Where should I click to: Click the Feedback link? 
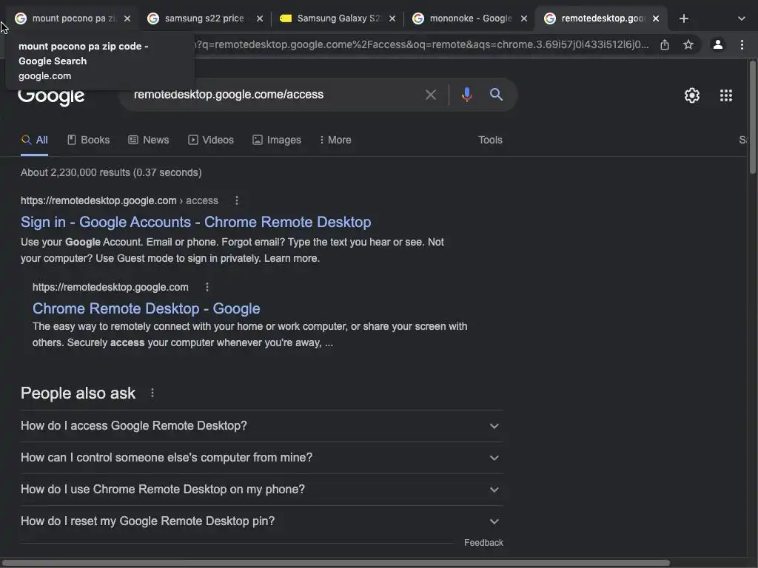[x=483, y=543]
